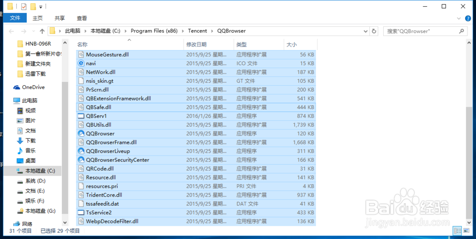Expand the ribbon with the chevron
Screen dimensions: 476x239
(x=459, y=19)
